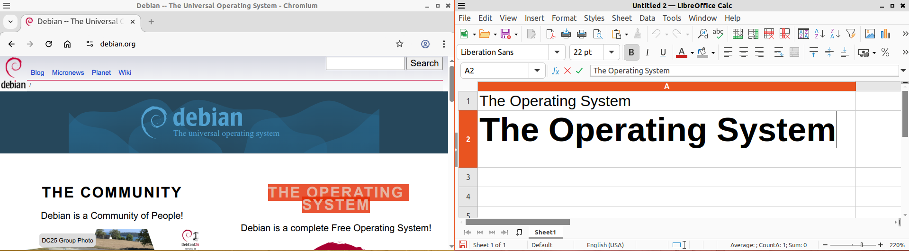Click the Debian Search button

424,63
